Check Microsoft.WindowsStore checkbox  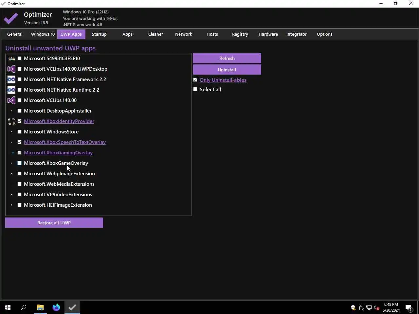(19, 132)
